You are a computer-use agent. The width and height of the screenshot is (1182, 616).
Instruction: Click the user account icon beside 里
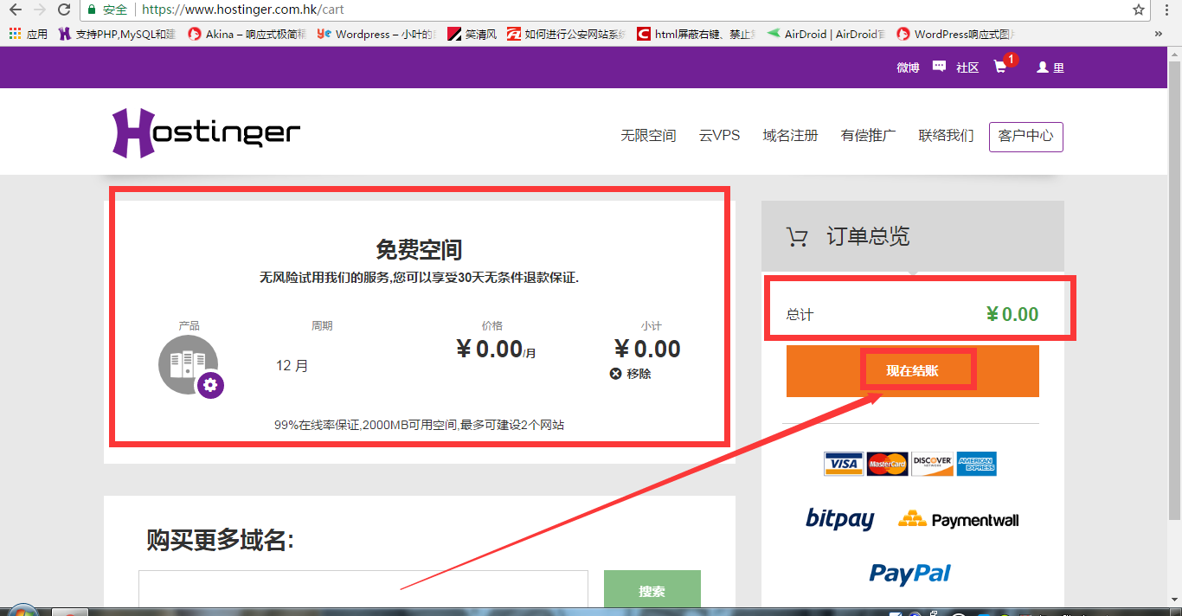point(1044,67)
